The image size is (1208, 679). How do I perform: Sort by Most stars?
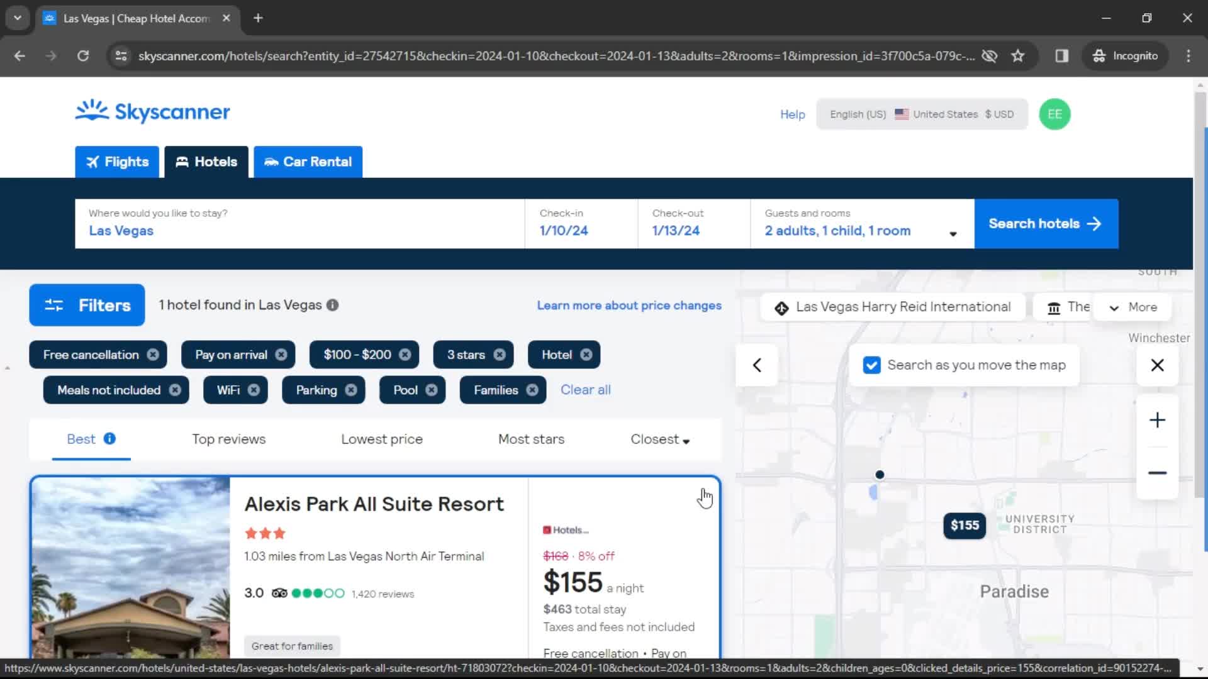(x=531, y=439)
